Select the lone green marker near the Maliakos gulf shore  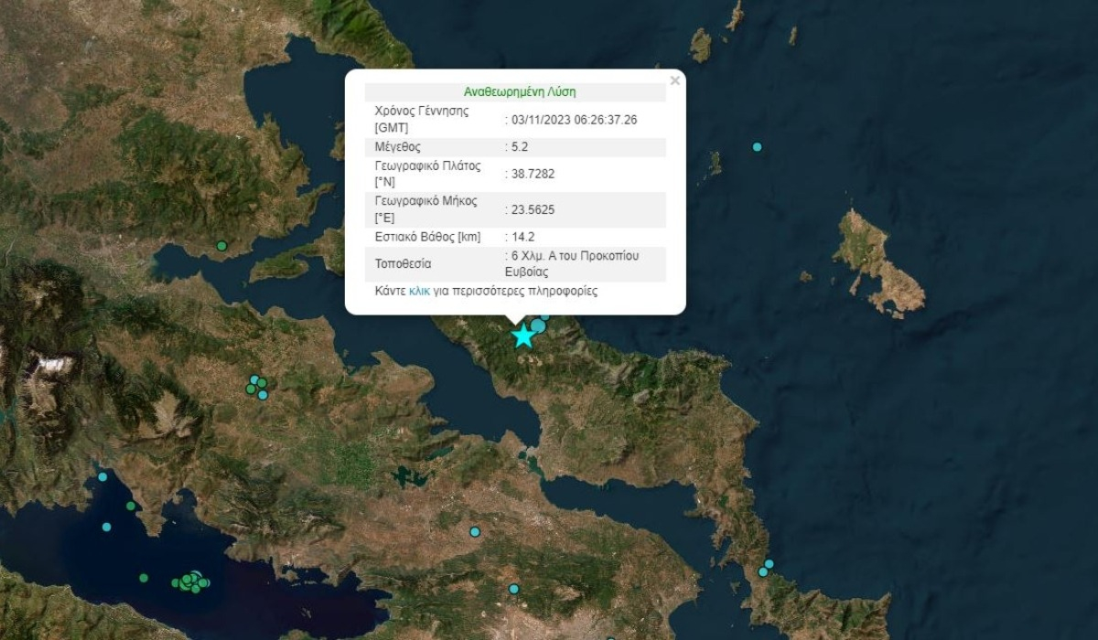point(221,245)
